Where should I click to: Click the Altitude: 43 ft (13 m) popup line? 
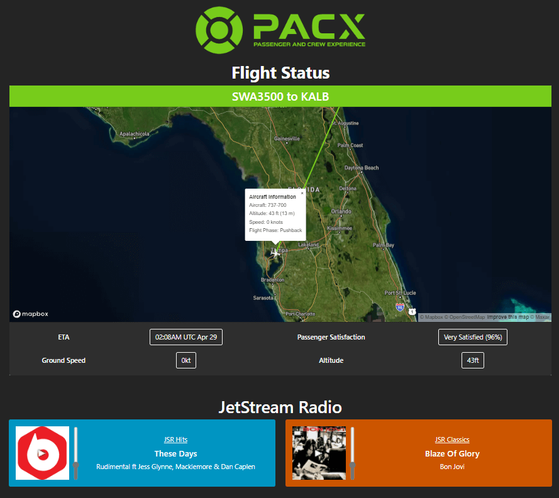pyautogui.click(x=272, y=213)
